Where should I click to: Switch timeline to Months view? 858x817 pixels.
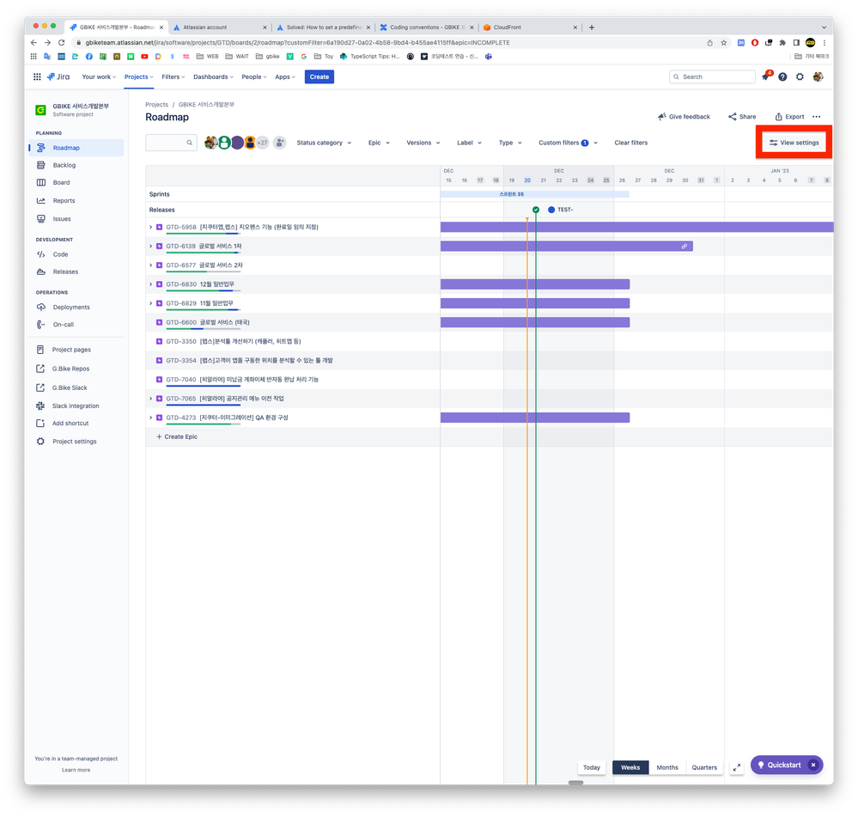pos(667,768)
